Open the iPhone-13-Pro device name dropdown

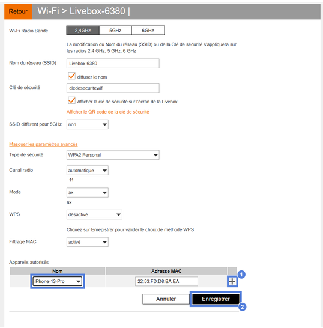[x=58, y=281]
